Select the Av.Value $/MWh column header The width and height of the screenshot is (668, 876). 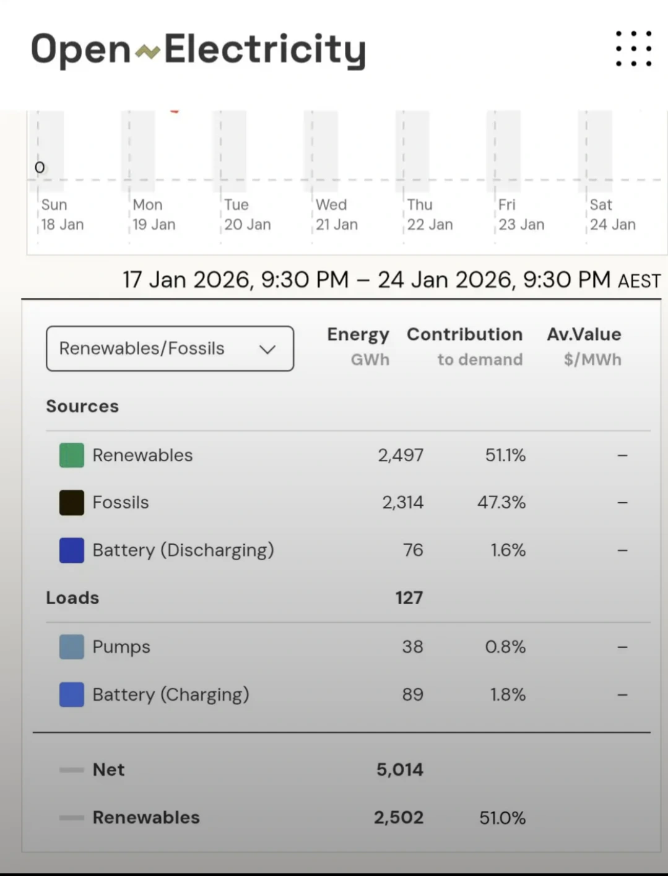pyautogui.click(x=584, y=347)
